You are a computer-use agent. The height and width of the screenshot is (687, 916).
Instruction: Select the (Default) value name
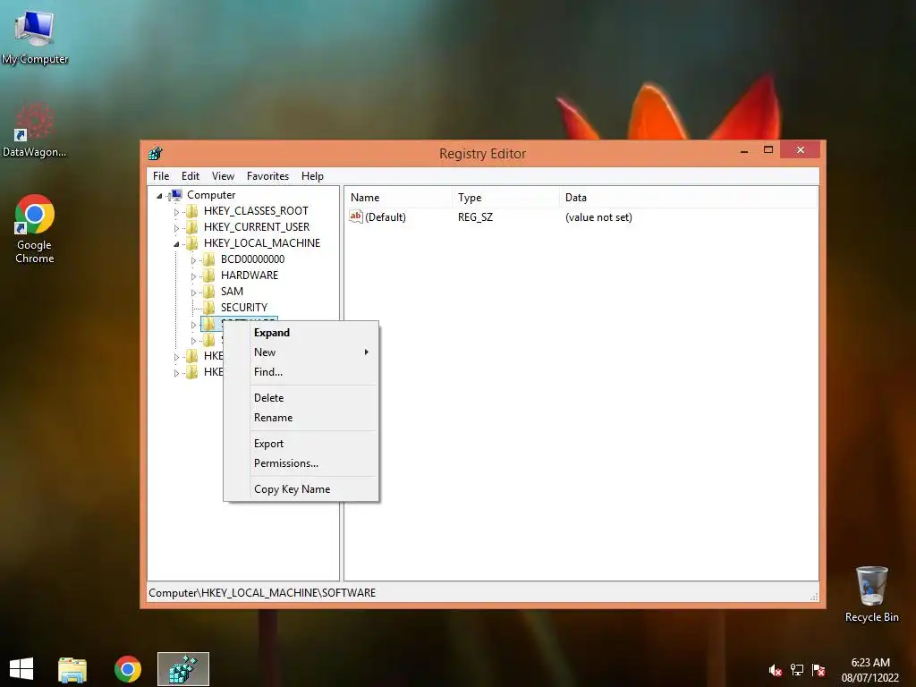pyautogui.click(x=385, y=217)
